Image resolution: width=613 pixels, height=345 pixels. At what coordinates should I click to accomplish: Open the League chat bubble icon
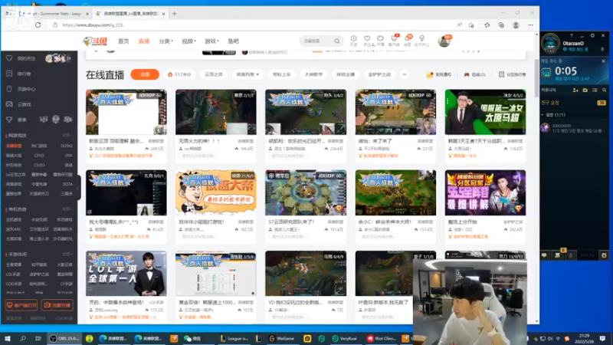click(544, 255)
